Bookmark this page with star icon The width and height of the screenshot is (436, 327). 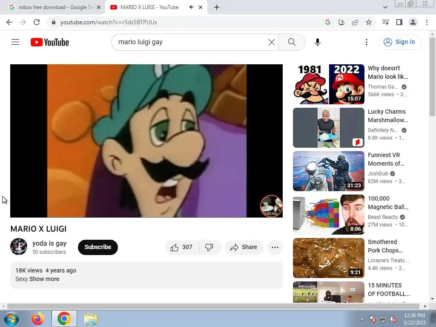(369, 22)
